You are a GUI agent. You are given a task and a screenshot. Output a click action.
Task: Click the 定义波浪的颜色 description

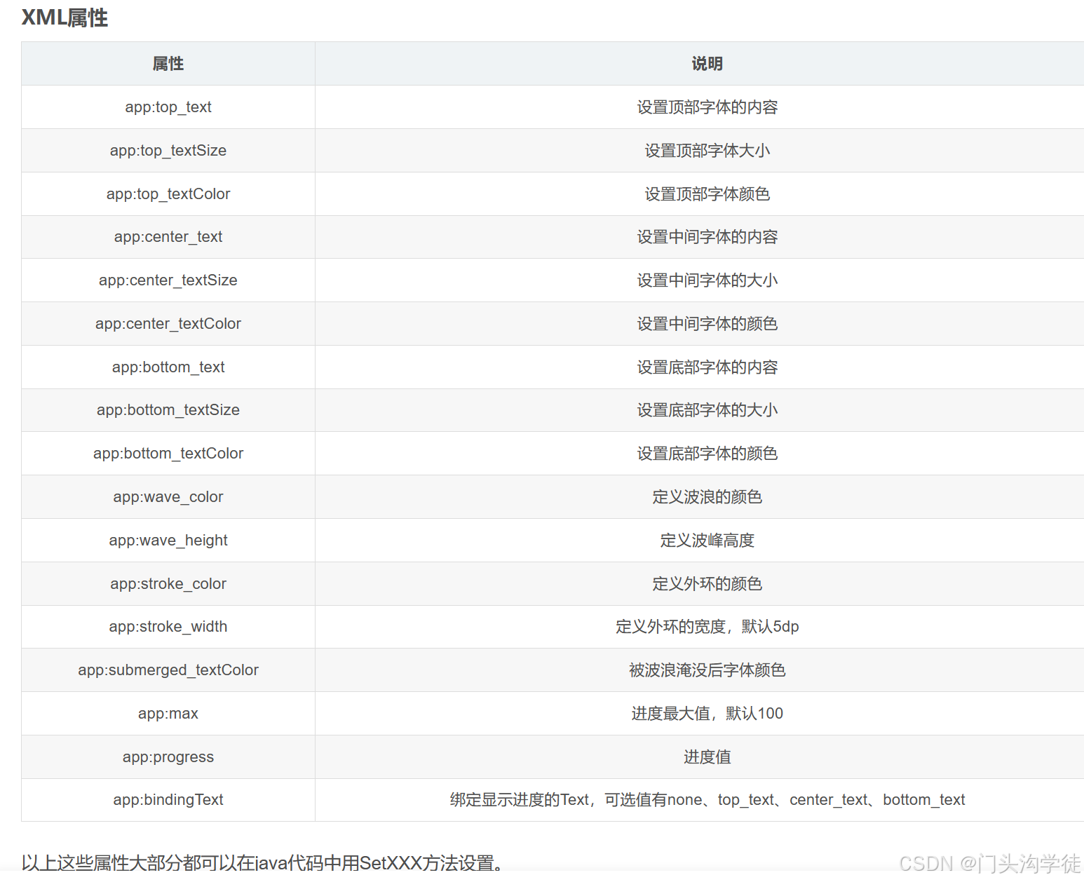click(x=707, y=497)
